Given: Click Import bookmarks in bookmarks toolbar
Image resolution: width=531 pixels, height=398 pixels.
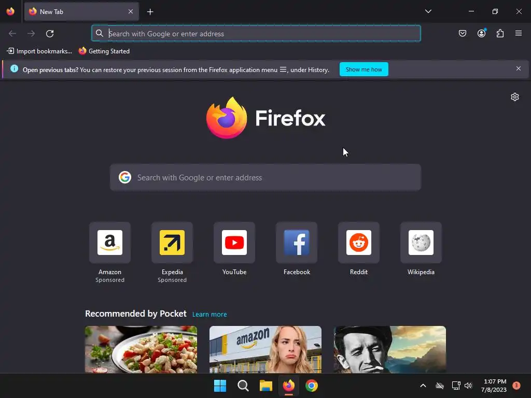Looking at the screenshot, I should click(39, 51).
